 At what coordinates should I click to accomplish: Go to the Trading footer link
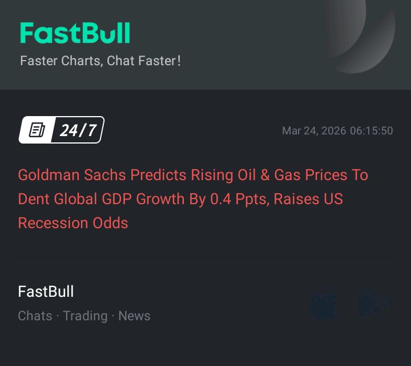click(85, 316)
